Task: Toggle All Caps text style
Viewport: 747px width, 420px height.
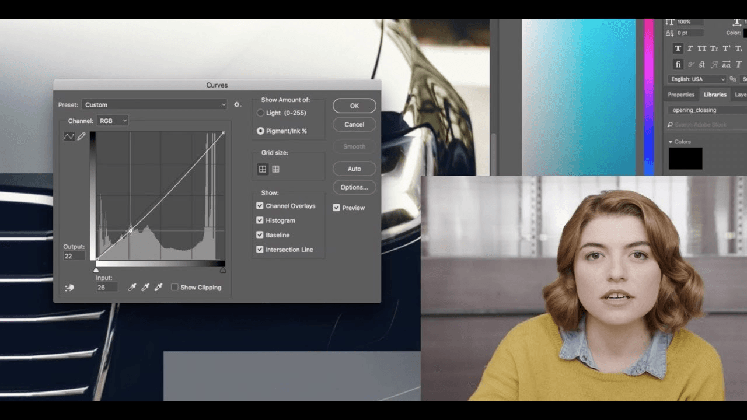Action: (702, 48)
